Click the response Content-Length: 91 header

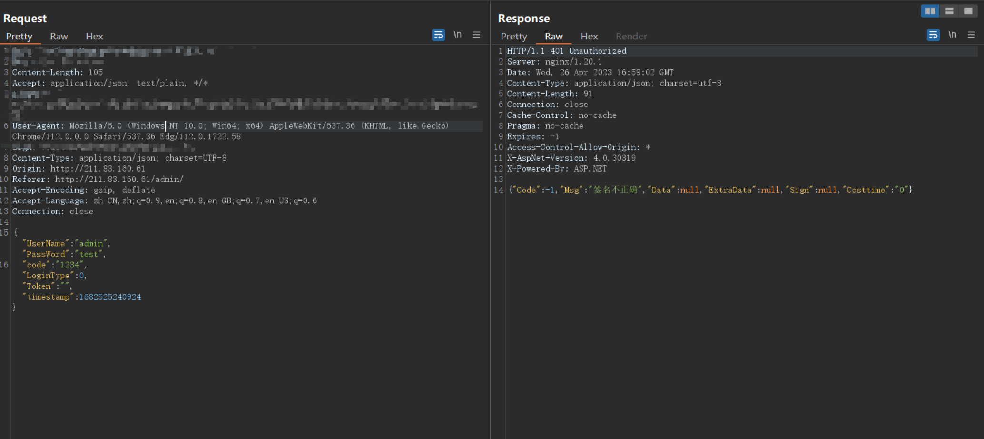(x=550, y=94)
